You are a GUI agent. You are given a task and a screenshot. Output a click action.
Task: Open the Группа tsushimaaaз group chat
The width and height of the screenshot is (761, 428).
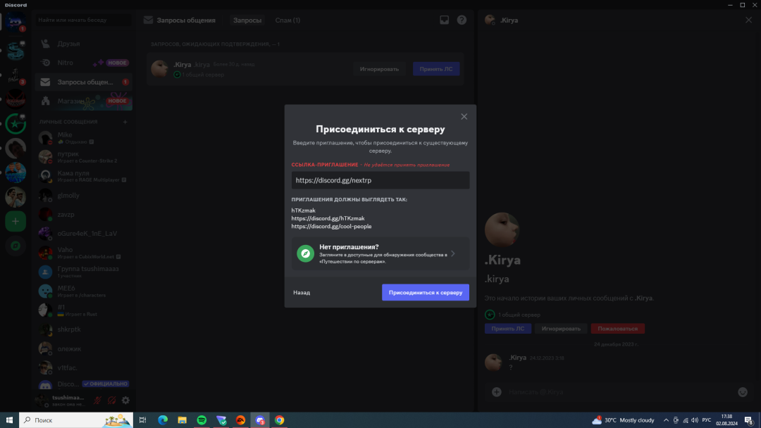click(x=83, y=272)
